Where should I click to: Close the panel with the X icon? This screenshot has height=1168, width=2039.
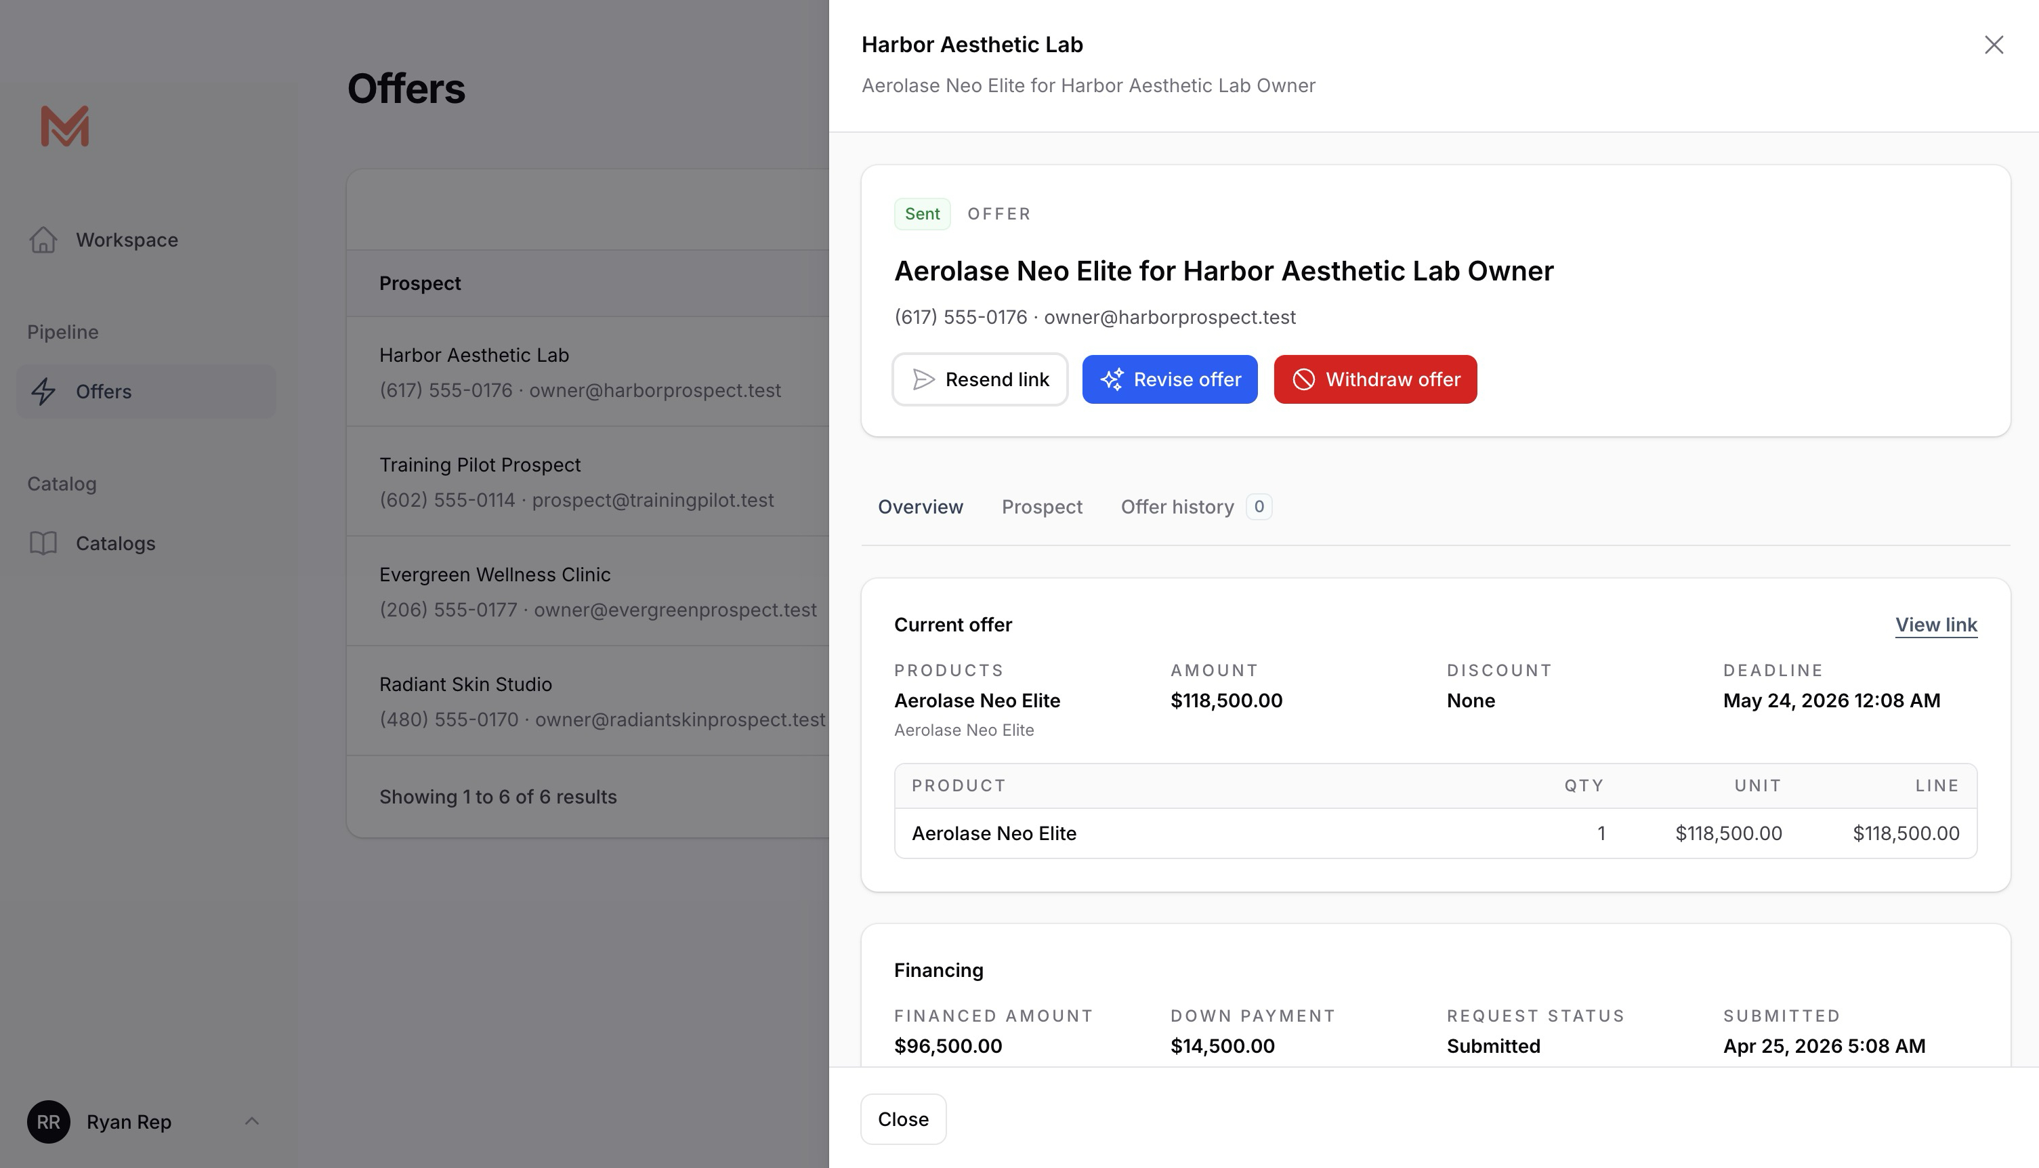(x=1994, y=45)
